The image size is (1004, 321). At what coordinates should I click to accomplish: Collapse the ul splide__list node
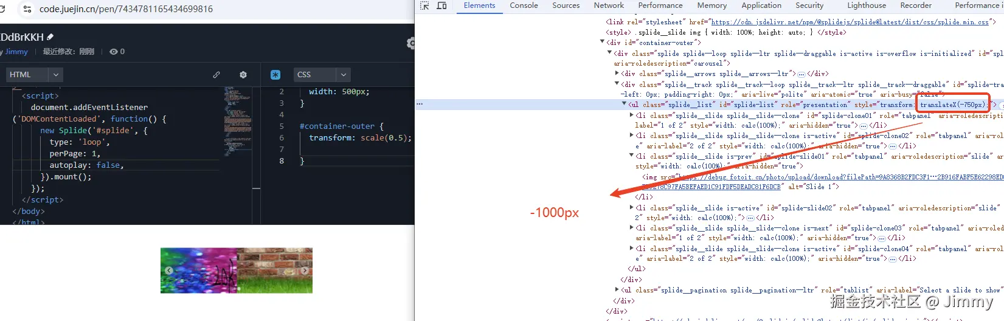624,104
